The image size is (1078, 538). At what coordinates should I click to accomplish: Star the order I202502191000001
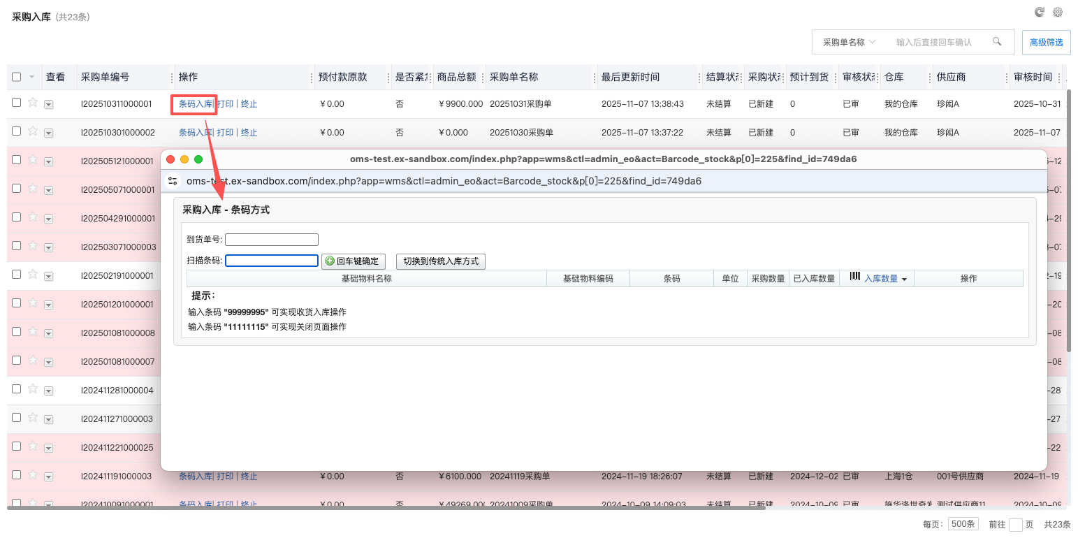coord(32,275)
